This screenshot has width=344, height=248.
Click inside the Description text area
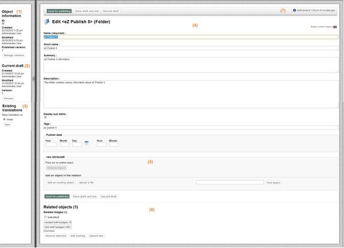coord(191,94)
